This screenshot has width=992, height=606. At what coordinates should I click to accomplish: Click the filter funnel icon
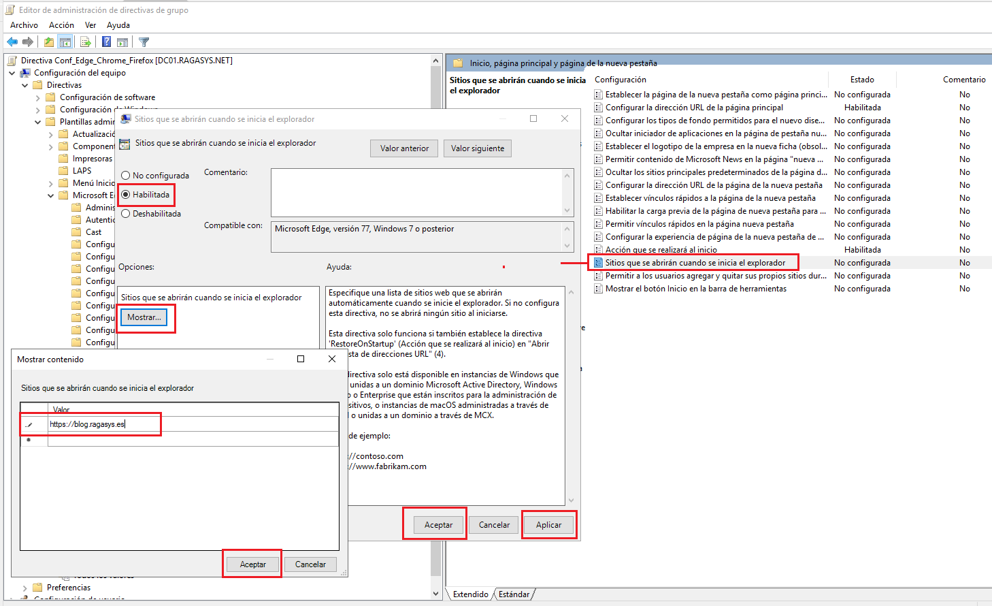(143, 41)
